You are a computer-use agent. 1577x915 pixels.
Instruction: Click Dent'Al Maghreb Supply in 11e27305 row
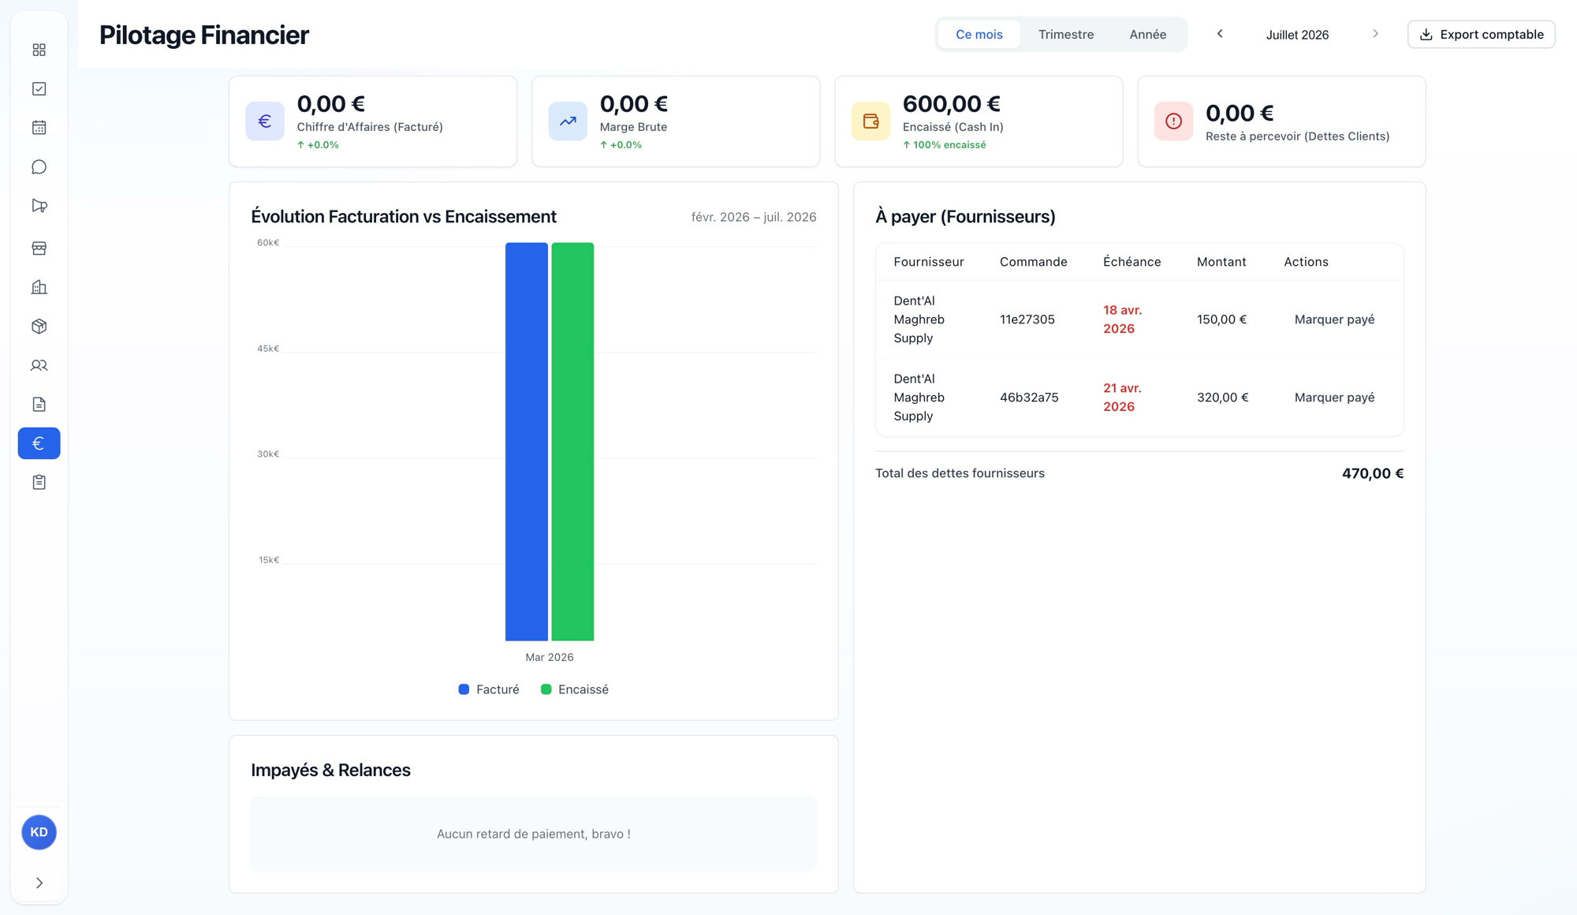point(919,319)
